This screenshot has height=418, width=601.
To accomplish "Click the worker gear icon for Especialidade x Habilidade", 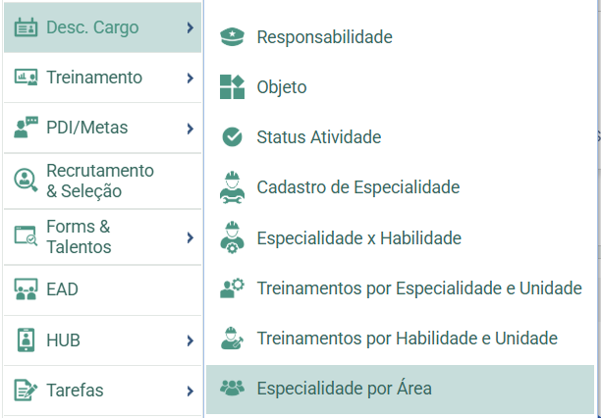I will tap(233, 237).
